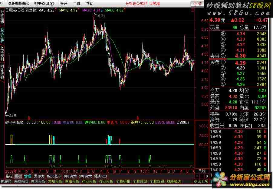Open the 个股评级 tab

coord(140,181)
